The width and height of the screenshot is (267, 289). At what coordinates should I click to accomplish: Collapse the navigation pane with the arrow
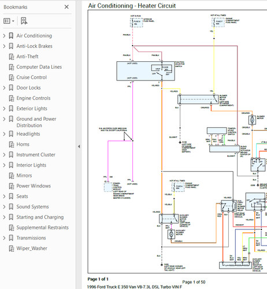coord(79,146)
